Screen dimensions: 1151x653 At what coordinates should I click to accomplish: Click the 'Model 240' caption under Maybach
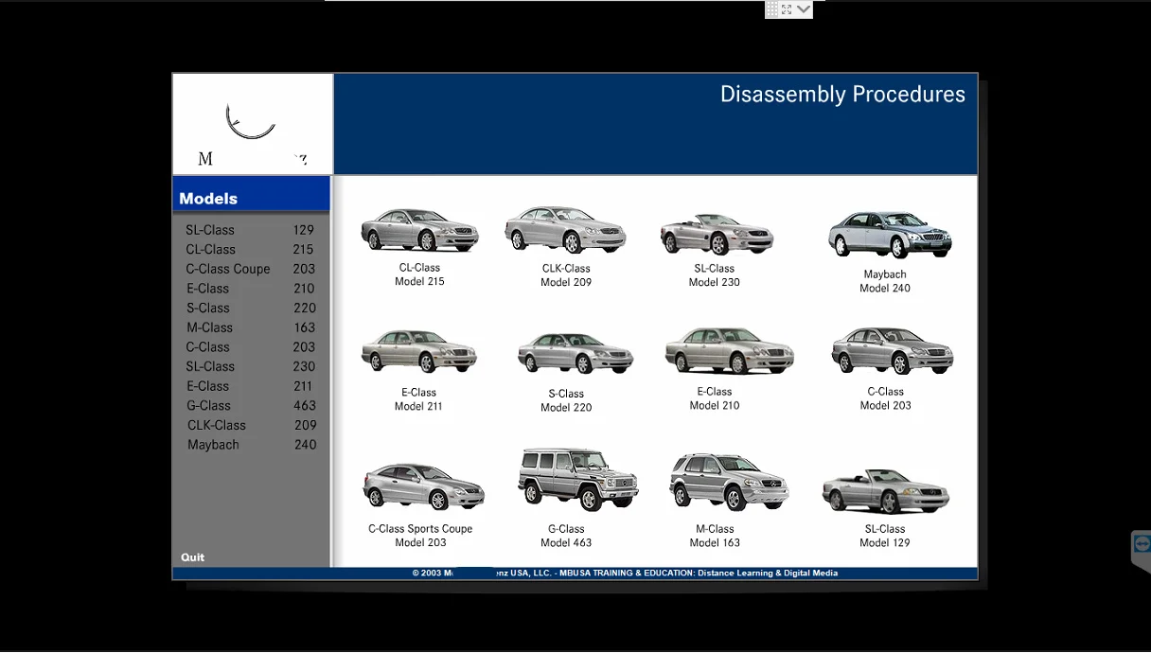885,289
